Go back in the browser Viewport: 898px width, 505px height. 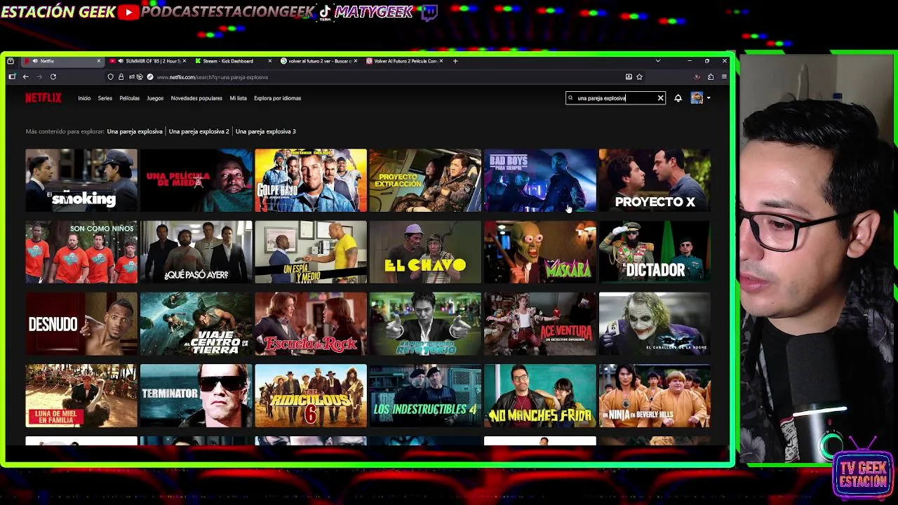25,77
